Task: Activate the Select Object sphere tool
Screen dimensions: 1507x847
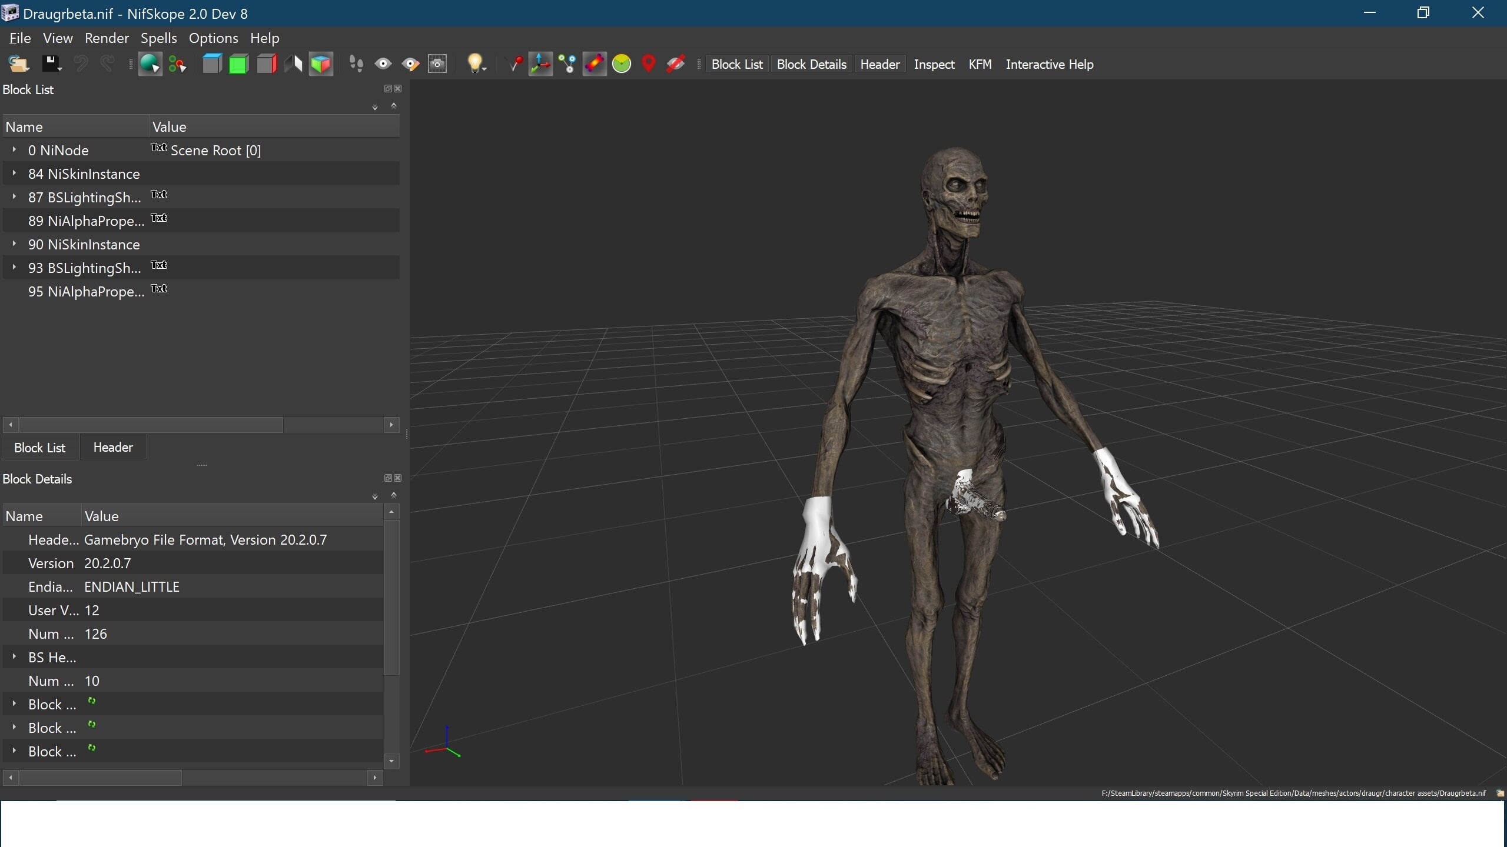Action: [x=150, y=64]
